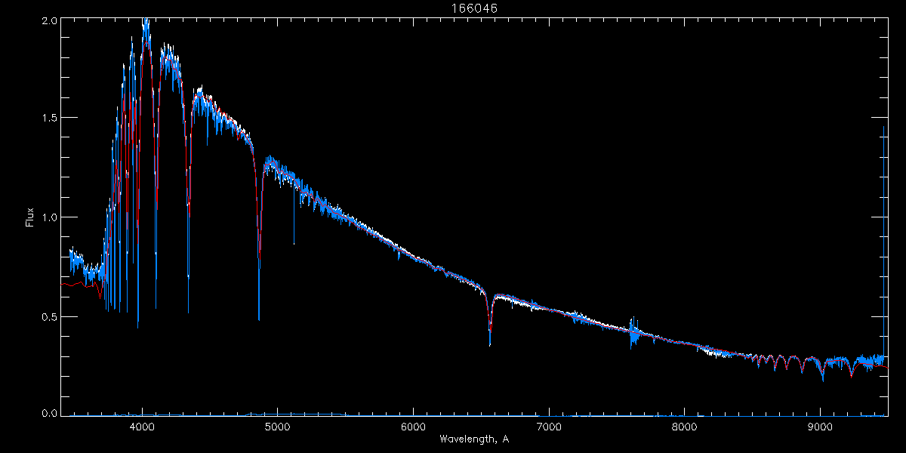Click the 8000 wavelength tick label
The image size is (906, 453).
coord(684,427)
